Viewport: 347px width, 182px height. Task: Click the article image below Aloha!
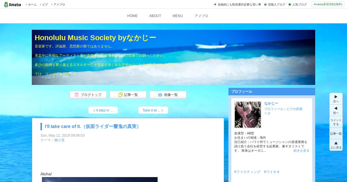coord(100,179)
